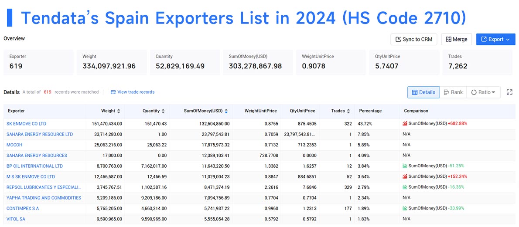Toggle fullscreen expand icon
Image resolution: width=519 pixels, height=227 pixels.
(x=509, y=92)
